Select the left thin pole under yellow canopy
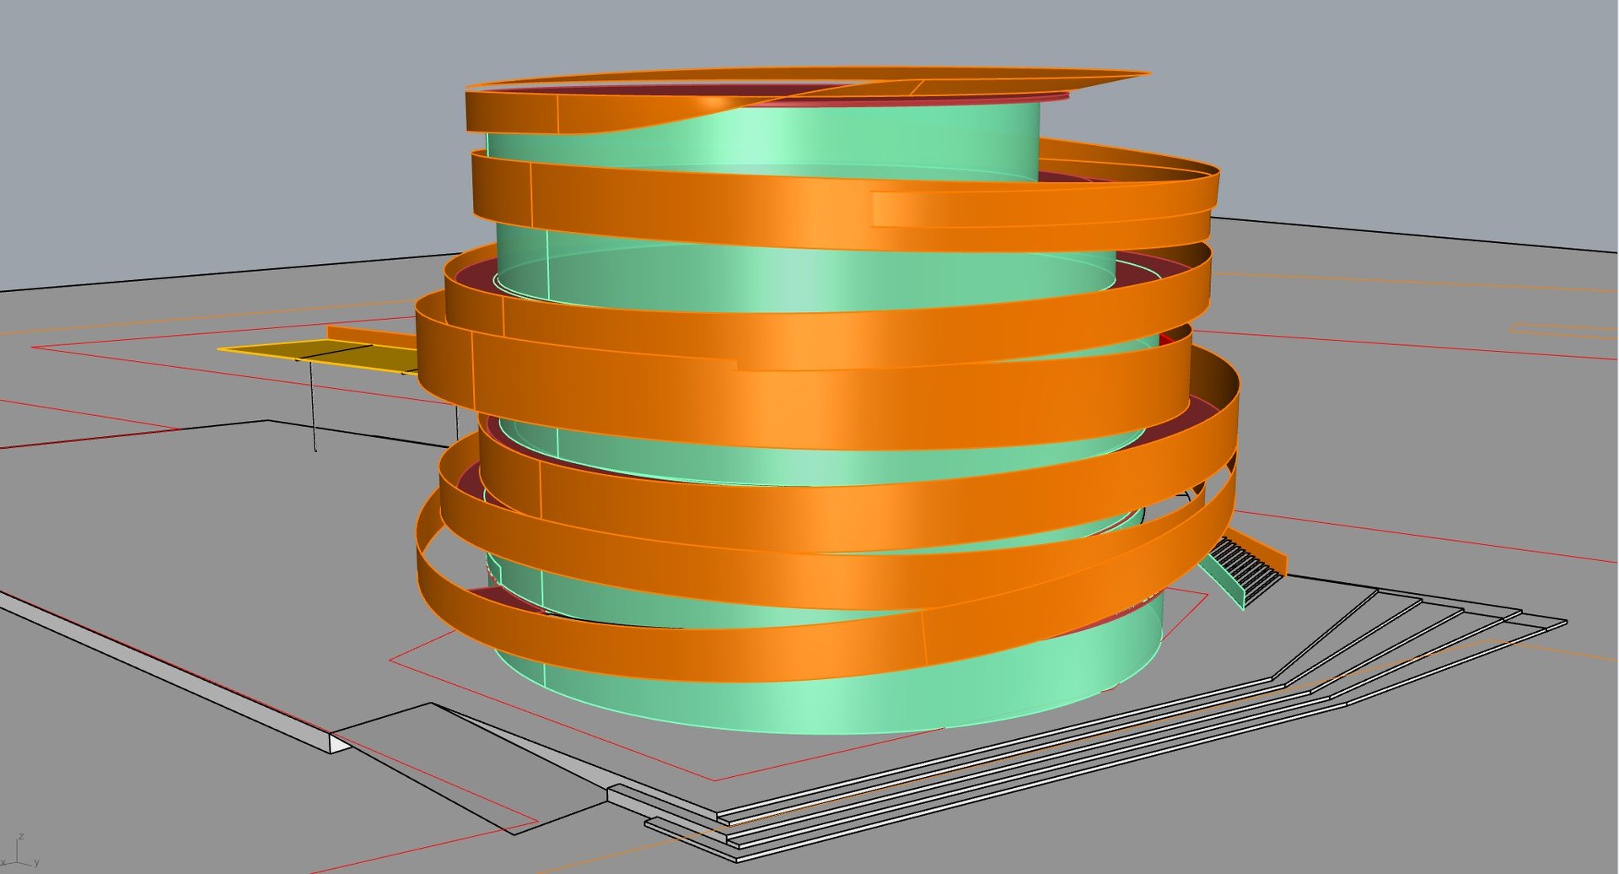The width and height of the screenshot is (1619, 874). click(314, 406)
